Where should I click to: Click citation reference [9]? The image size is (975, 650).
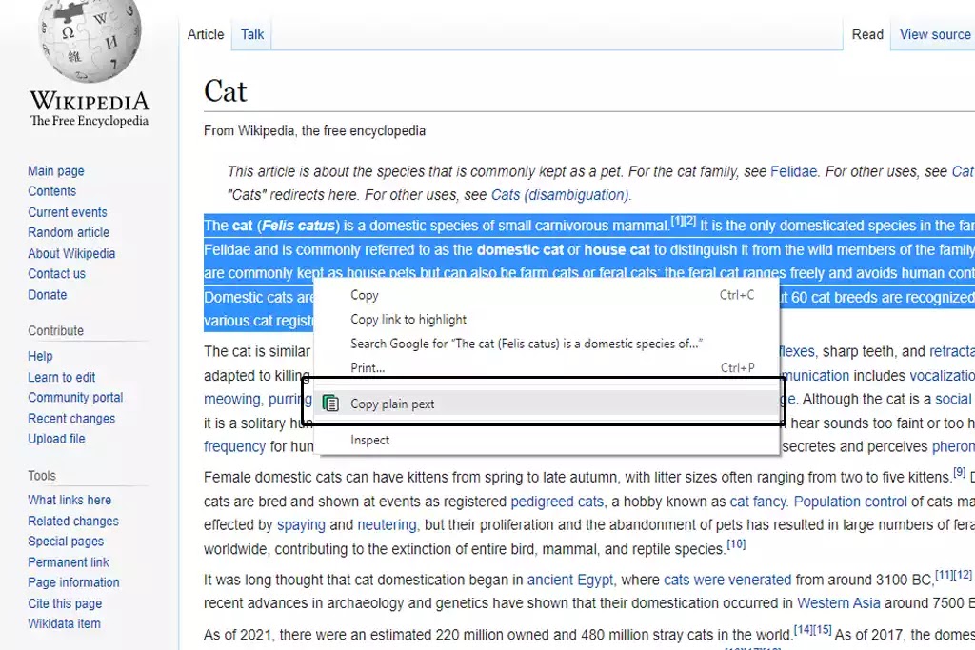(x=960, y=472)
